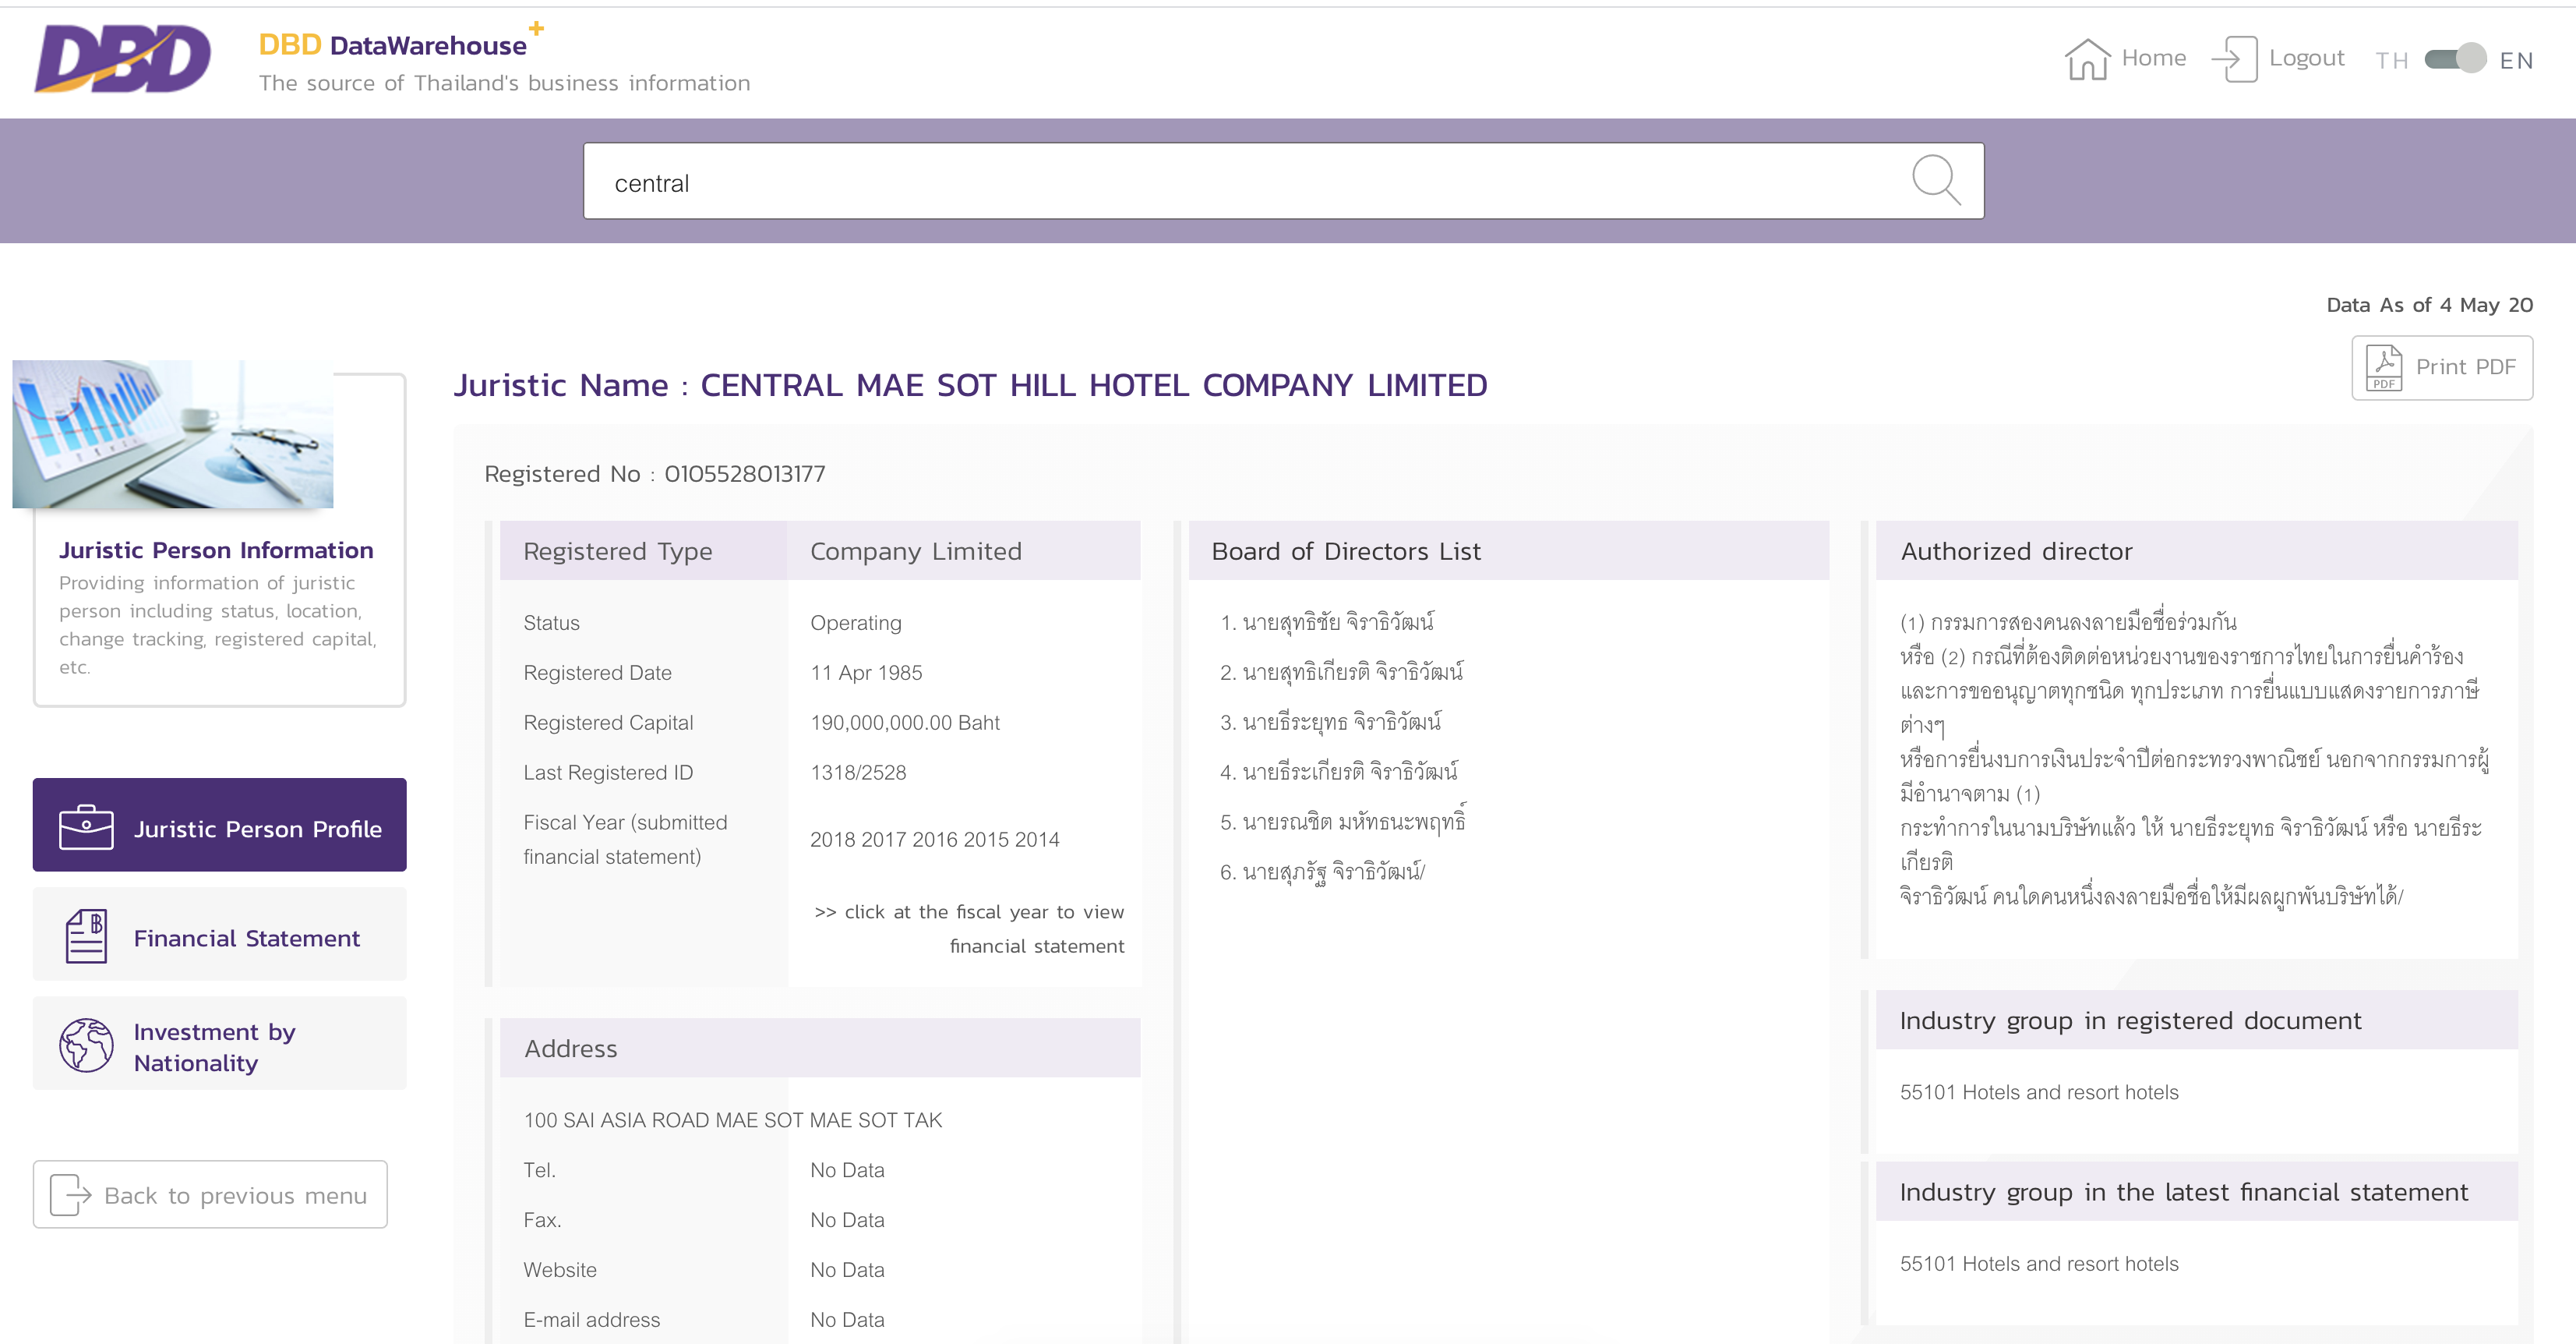The height and width of the screenshot is (1344, 2576).
Task: Click the Tel. No Data value
Action: click(x=847, y=1170)
